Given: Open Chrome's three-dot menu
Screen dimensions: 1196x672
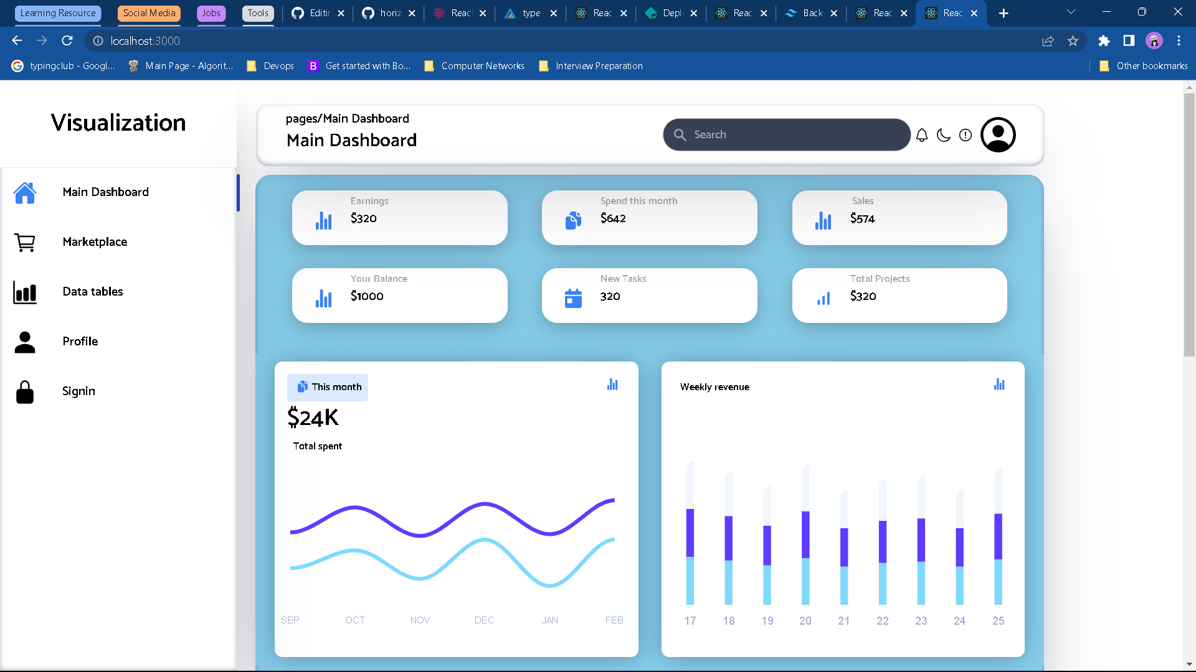Looking at the screenshot, I should click(1179, 40).
